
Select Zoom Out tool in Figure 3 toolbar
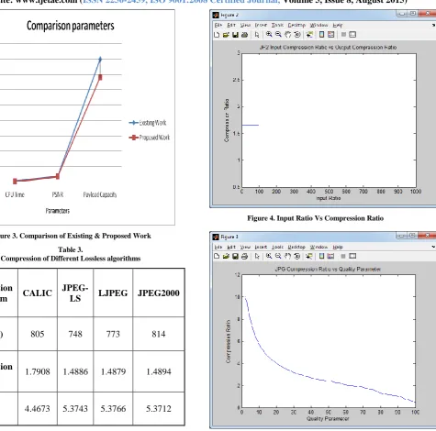click(278, 256)
